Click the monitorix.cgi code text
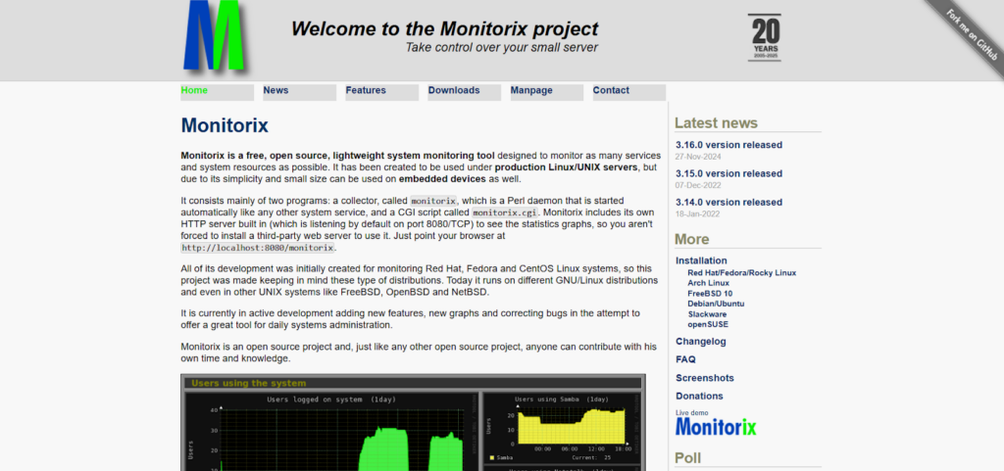The width and height of the screenshot is (1004, 471). click(x=505, y=212)
